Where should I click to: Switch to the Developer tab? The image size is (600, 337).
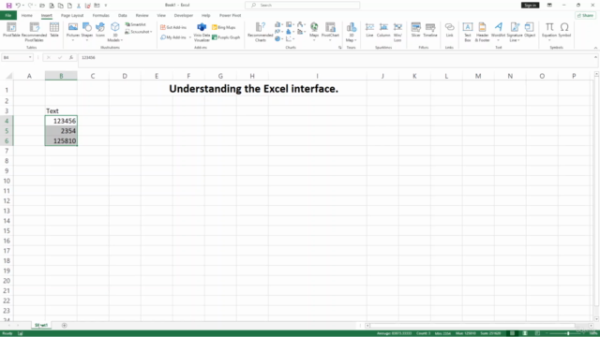tap(184, 15)
